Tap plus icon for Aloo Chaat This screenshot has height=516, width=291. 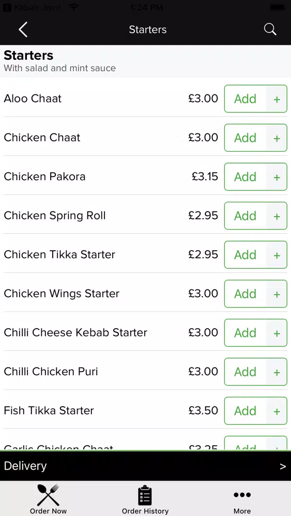(x=277, y=99)
